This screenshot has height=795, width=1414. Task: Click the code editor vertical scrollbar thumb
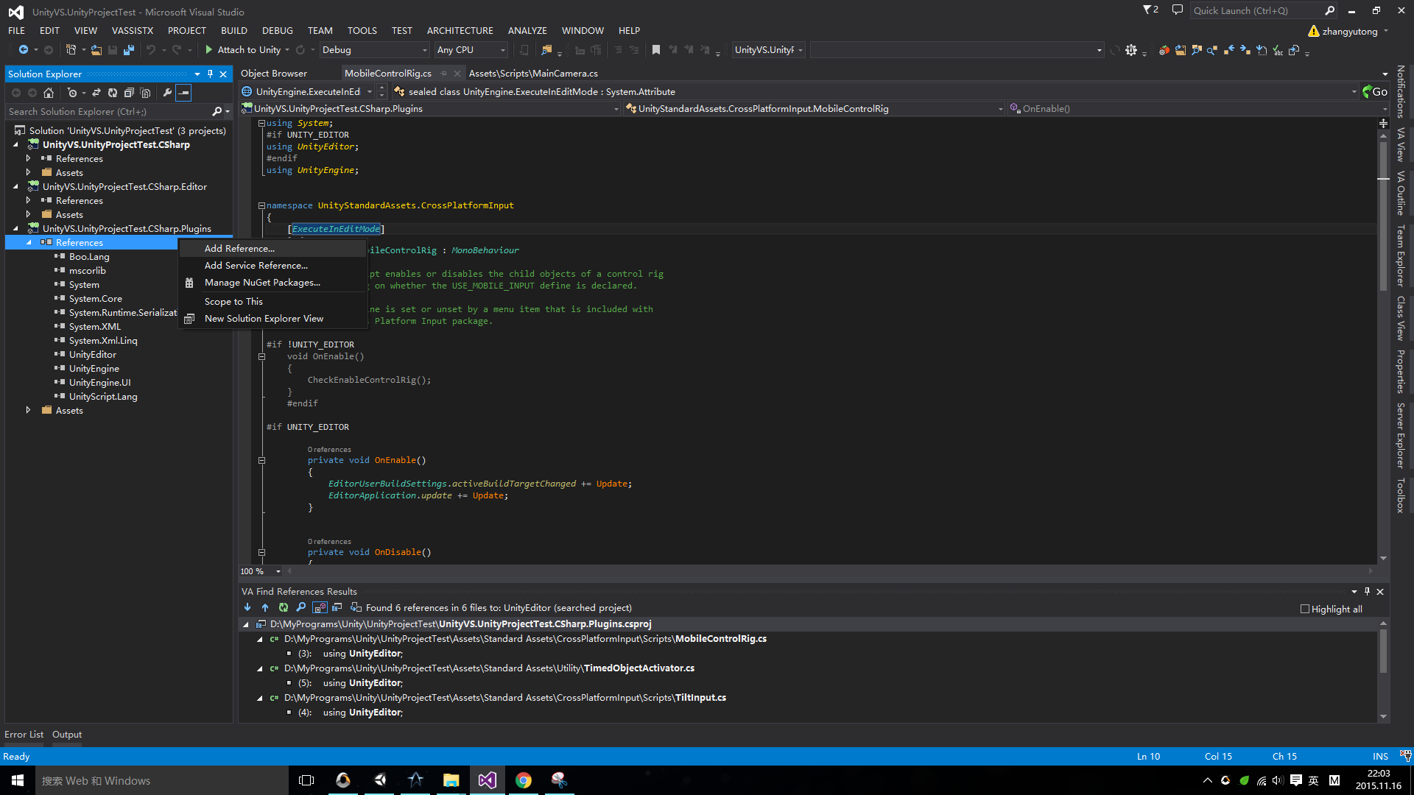click(x=1383, y=215)
